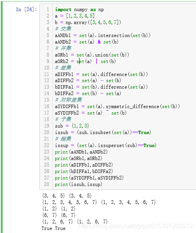
Task: Click the 'aSYDIFFb2 = set(a) ^ set(b)' line
Action: click(x=91, y=113)
